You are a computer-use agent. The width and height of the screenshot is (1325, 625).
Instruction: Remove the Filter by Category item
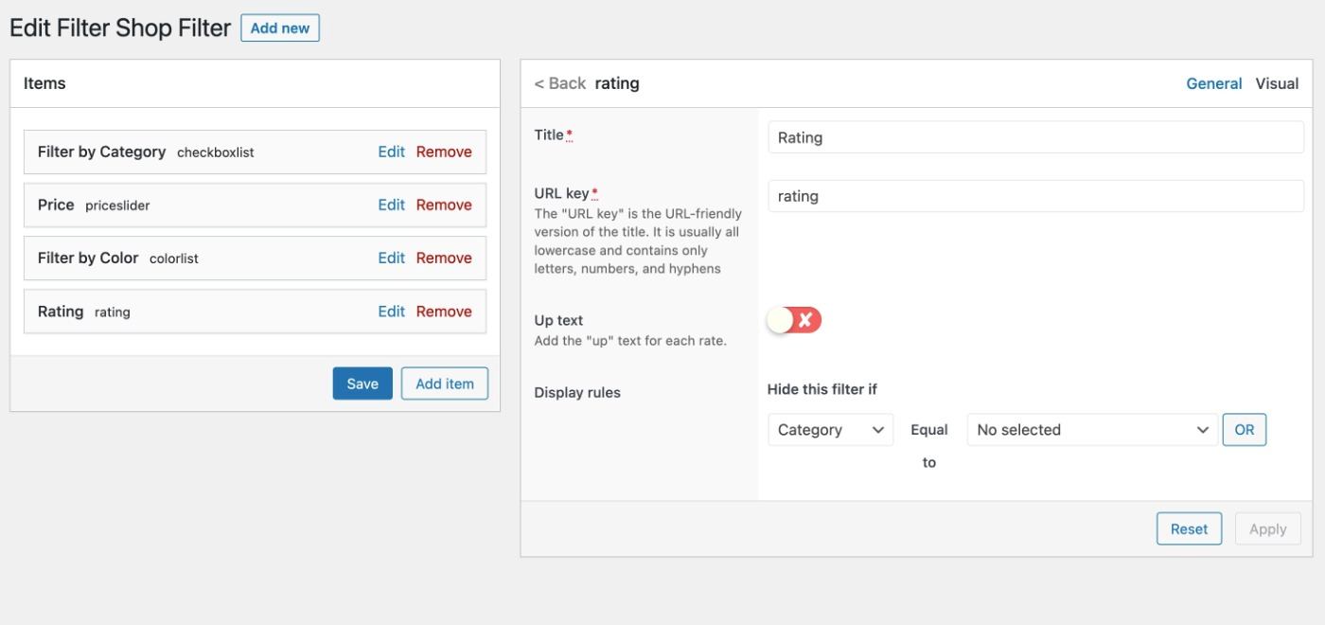tap(444, 152)
